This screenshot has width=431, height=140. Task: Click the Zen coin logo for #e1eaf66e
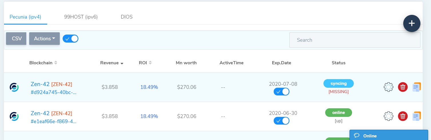click(14, 116)
